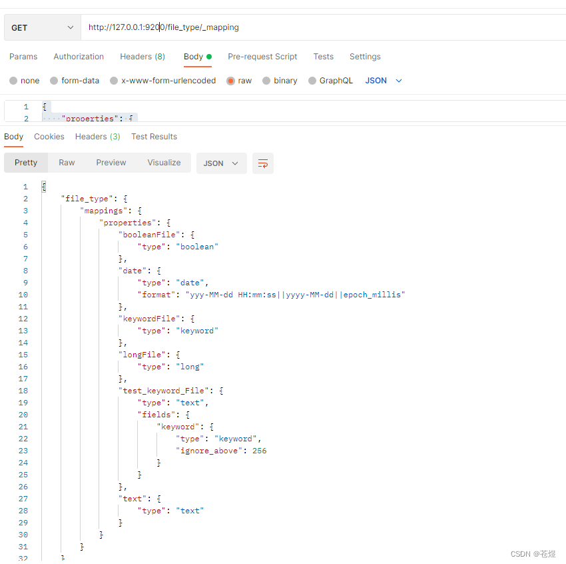Switch to the Params tab
Viewport: 566px width, 564px height.
[23, 57]
